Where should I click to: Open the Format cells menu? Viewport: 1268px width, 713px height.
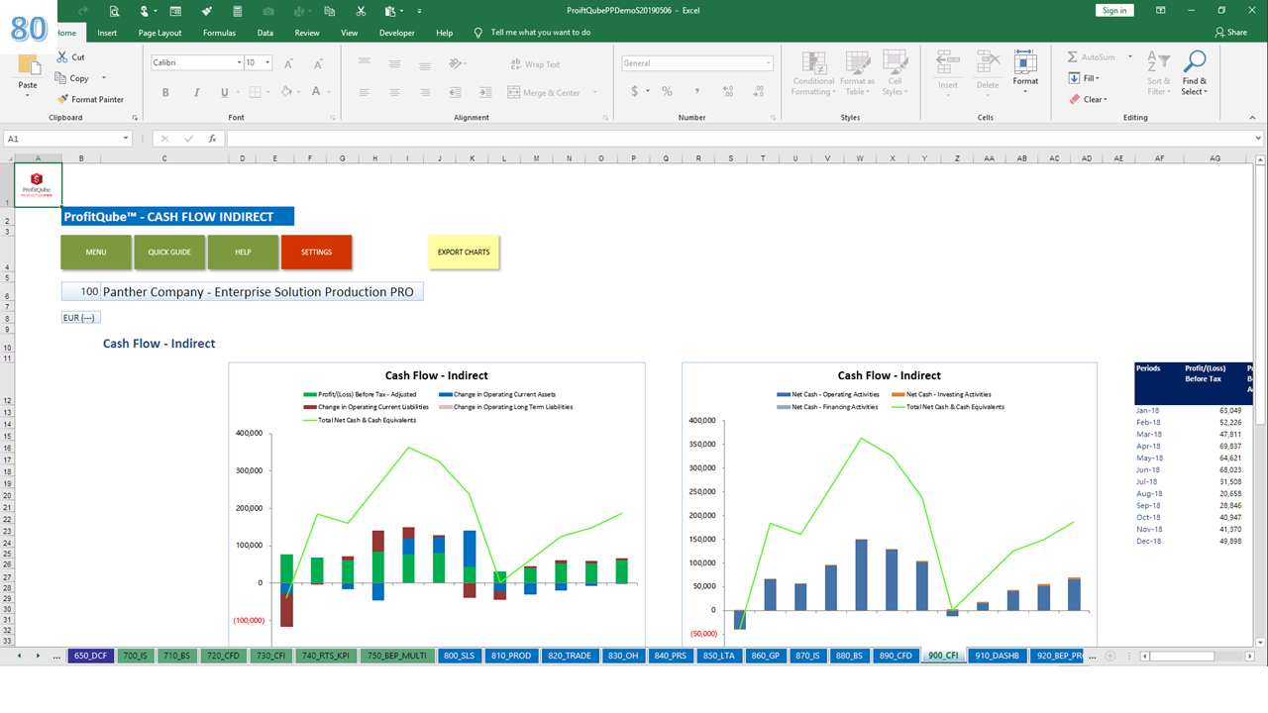[1025, 73]
